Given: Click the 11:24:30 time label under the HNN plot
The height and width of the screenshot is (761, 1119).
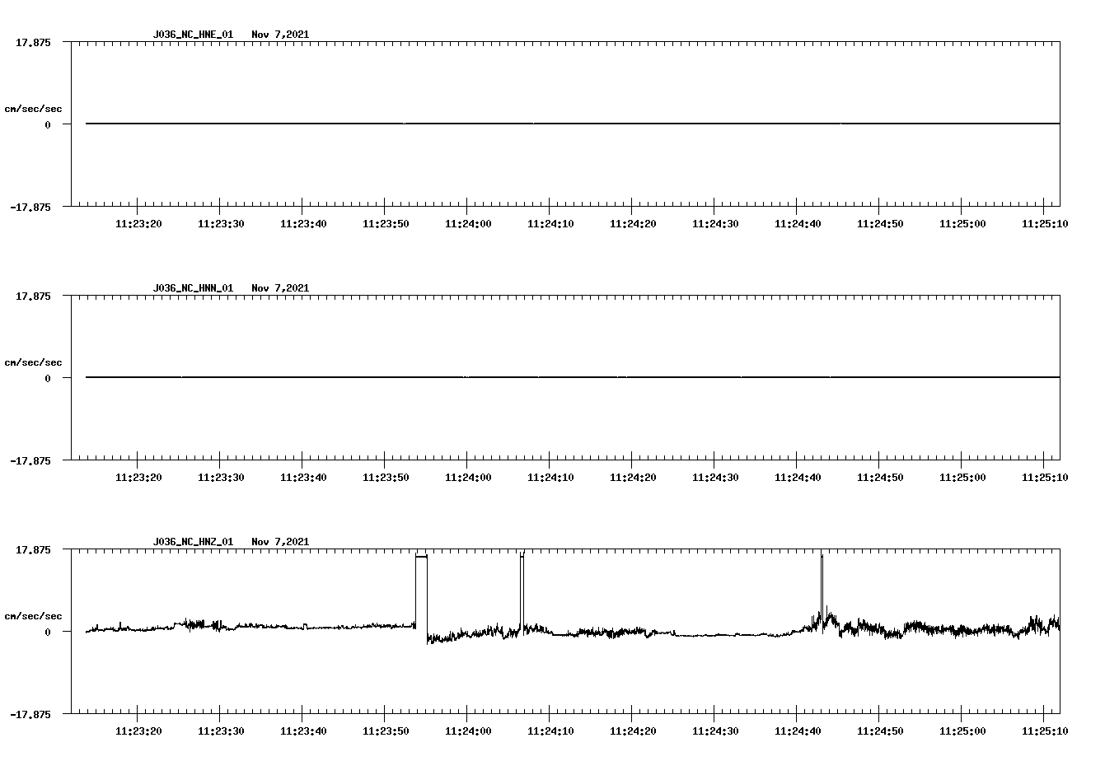Looking at the screenshot, I should click(714, 477).
